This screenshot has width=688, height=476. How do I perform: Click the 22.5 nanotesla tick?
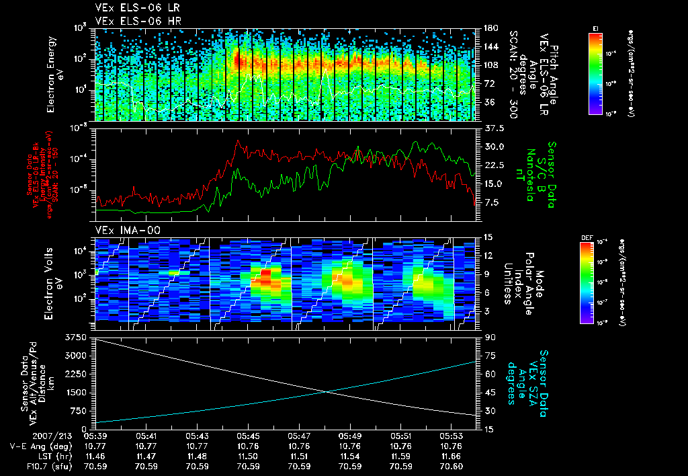[494, 165]
